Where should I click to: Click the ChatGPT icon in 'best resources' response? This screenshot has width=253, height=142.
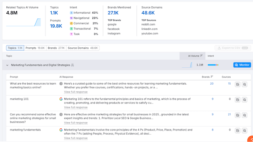(x=61, y=84)
